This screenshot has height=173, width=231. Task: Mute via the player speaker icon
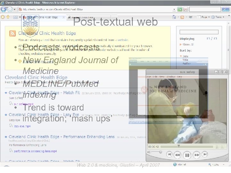pos(149,152)
